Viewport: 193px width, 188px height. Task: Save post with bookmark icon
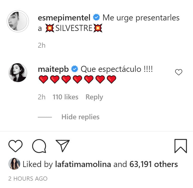(x=181, y=146)
